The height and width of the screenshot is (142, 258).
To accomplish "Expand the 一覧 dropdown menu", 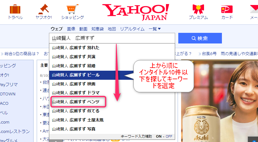I will coord(154,29).
